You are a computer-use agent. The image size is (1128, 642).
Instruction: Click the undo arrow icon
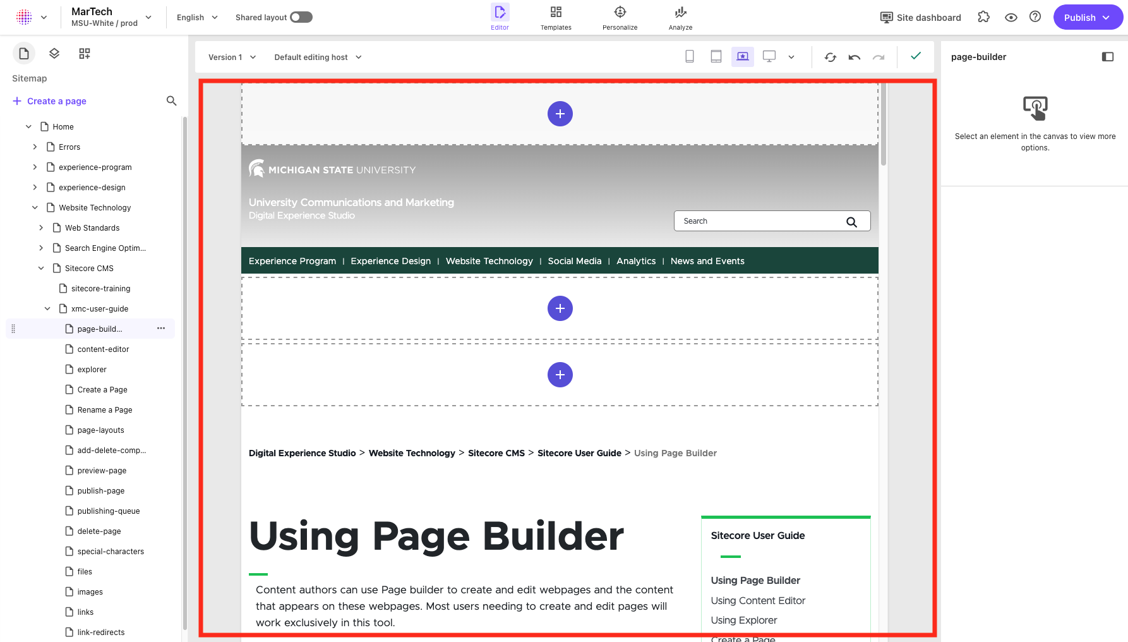tap(855, 58)
